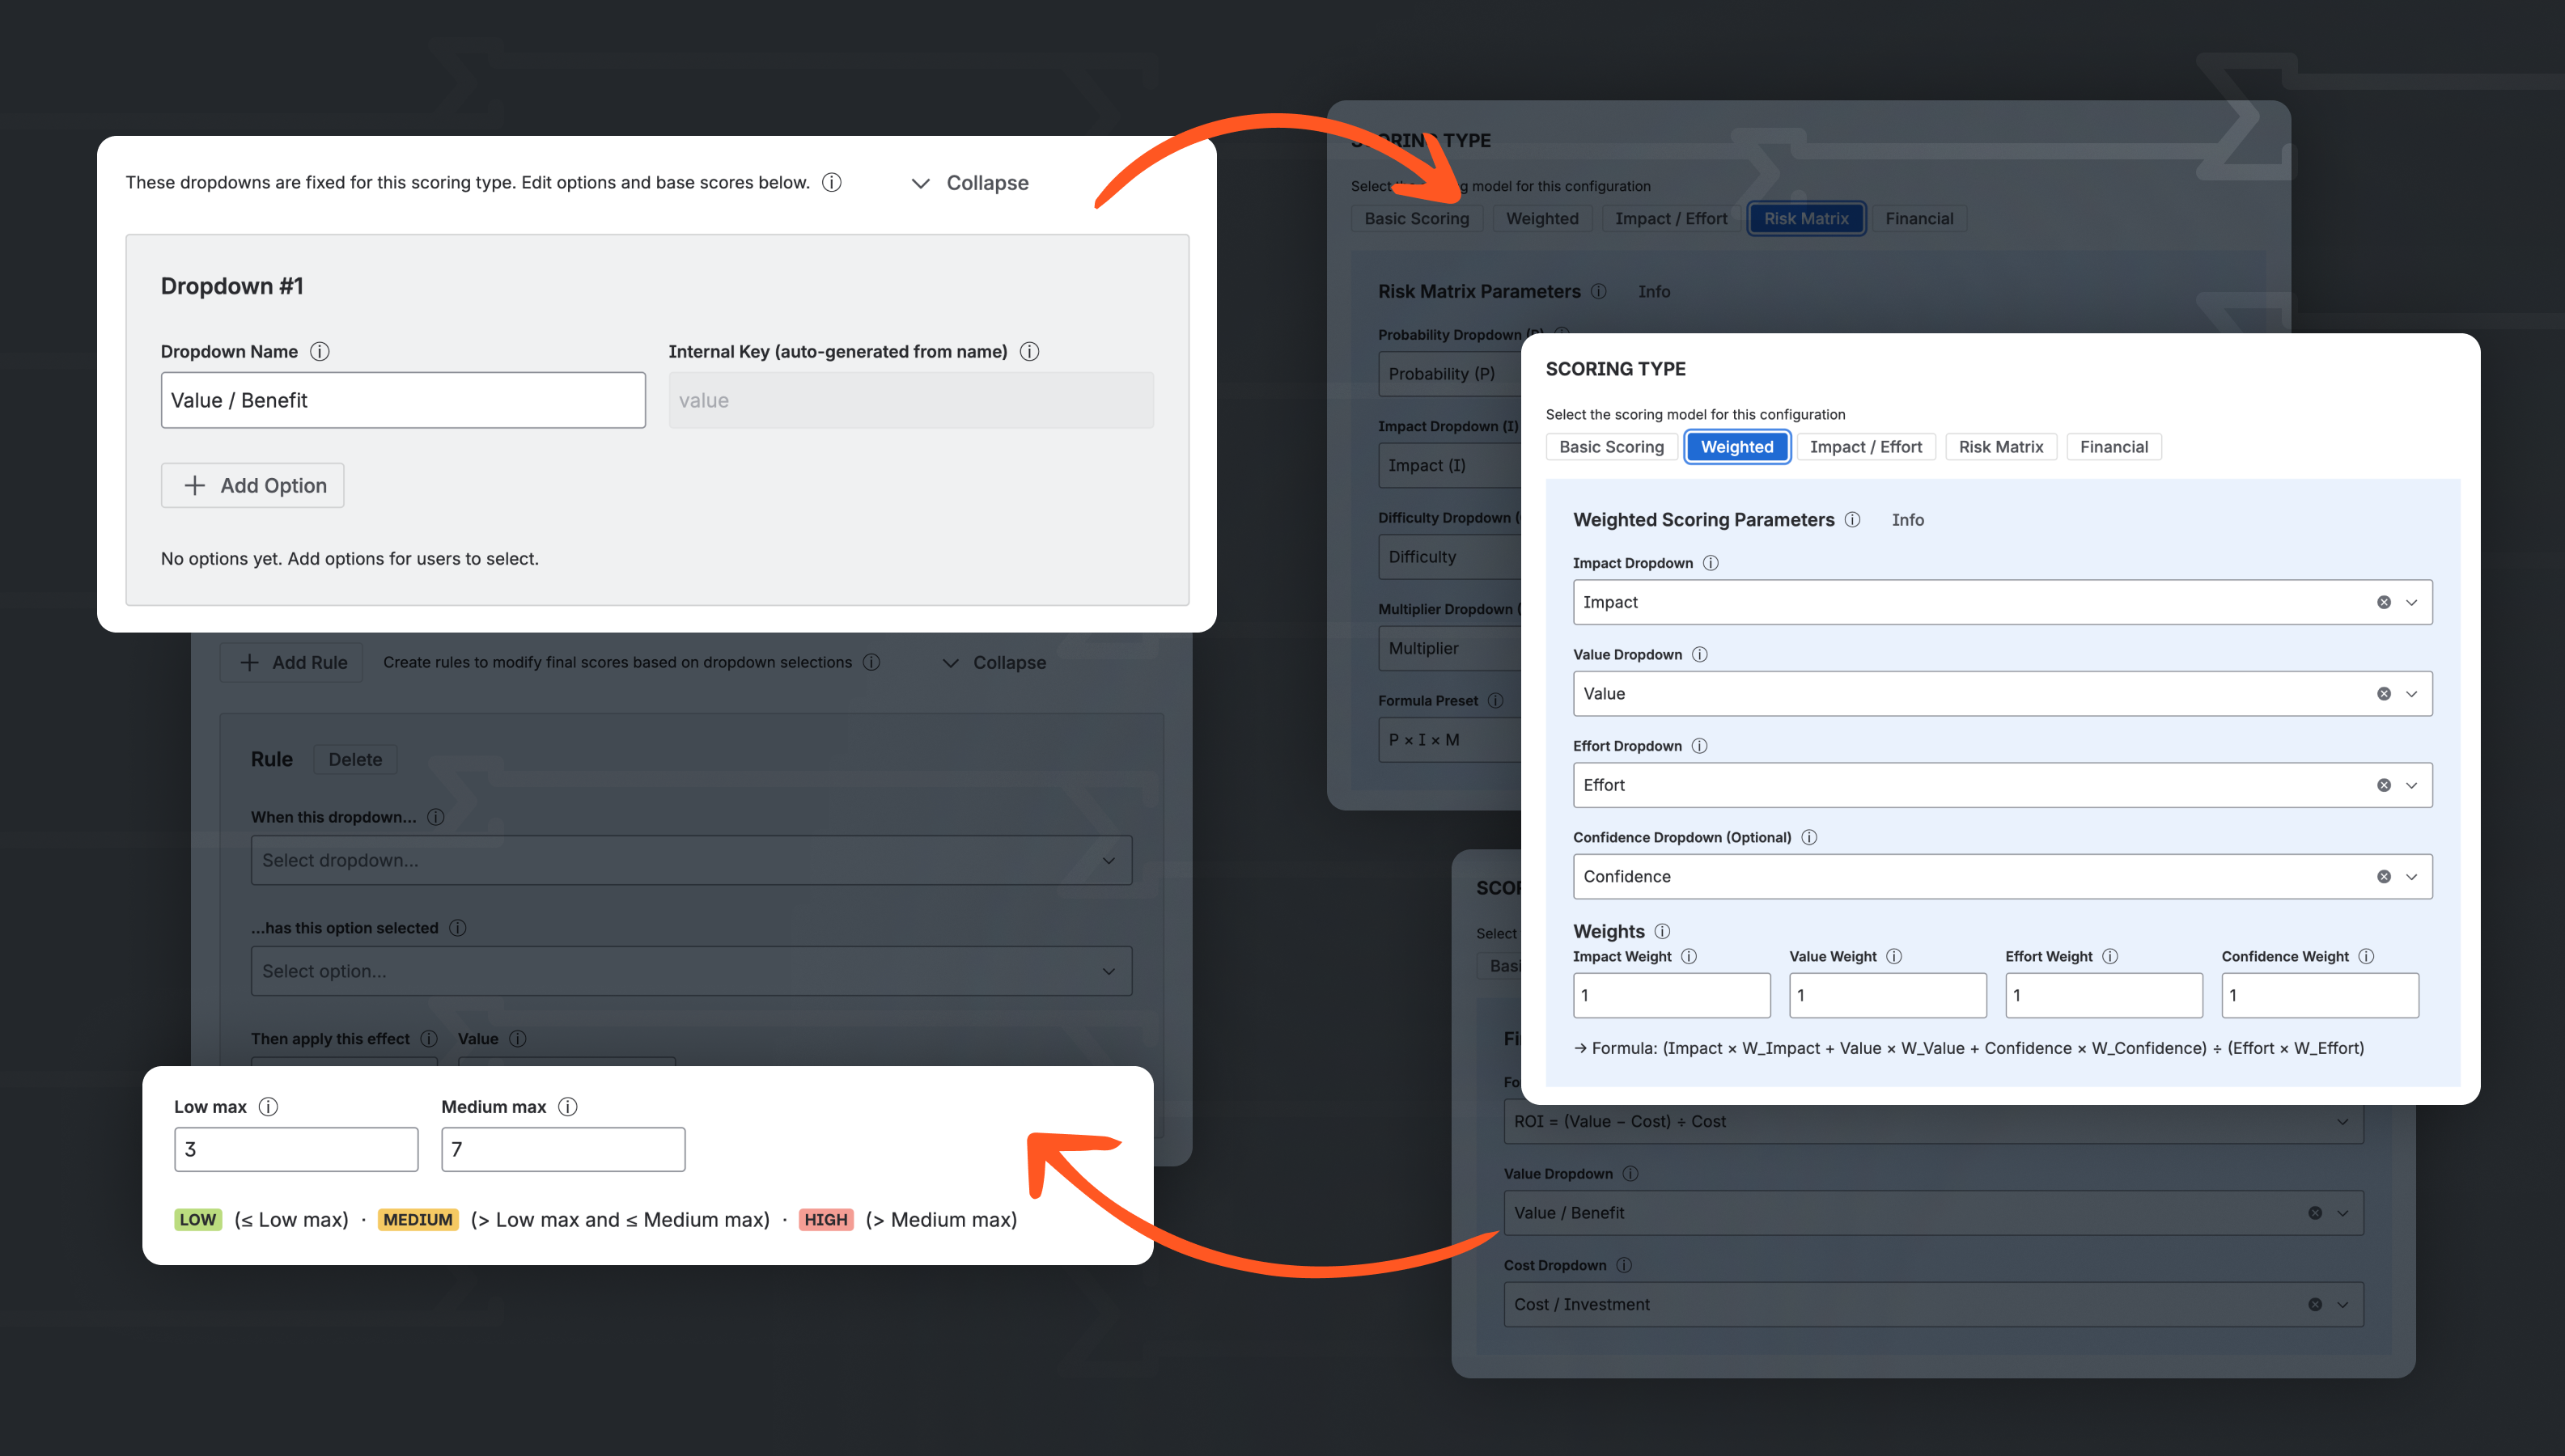Image resolution: width=2565 pixels, height=1456 pixels.
Task: Click the Add Option button
Action: point(252,485)
